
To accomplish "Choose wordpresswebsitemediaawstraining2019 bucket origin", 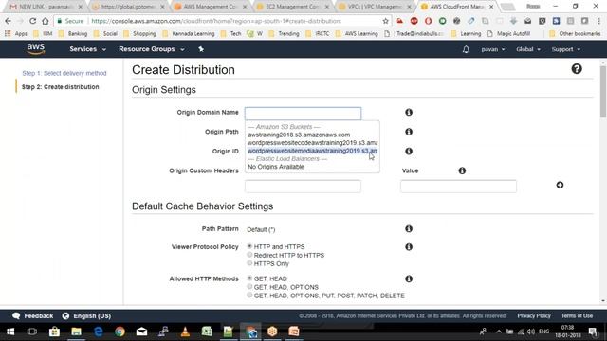I will 312,151.
